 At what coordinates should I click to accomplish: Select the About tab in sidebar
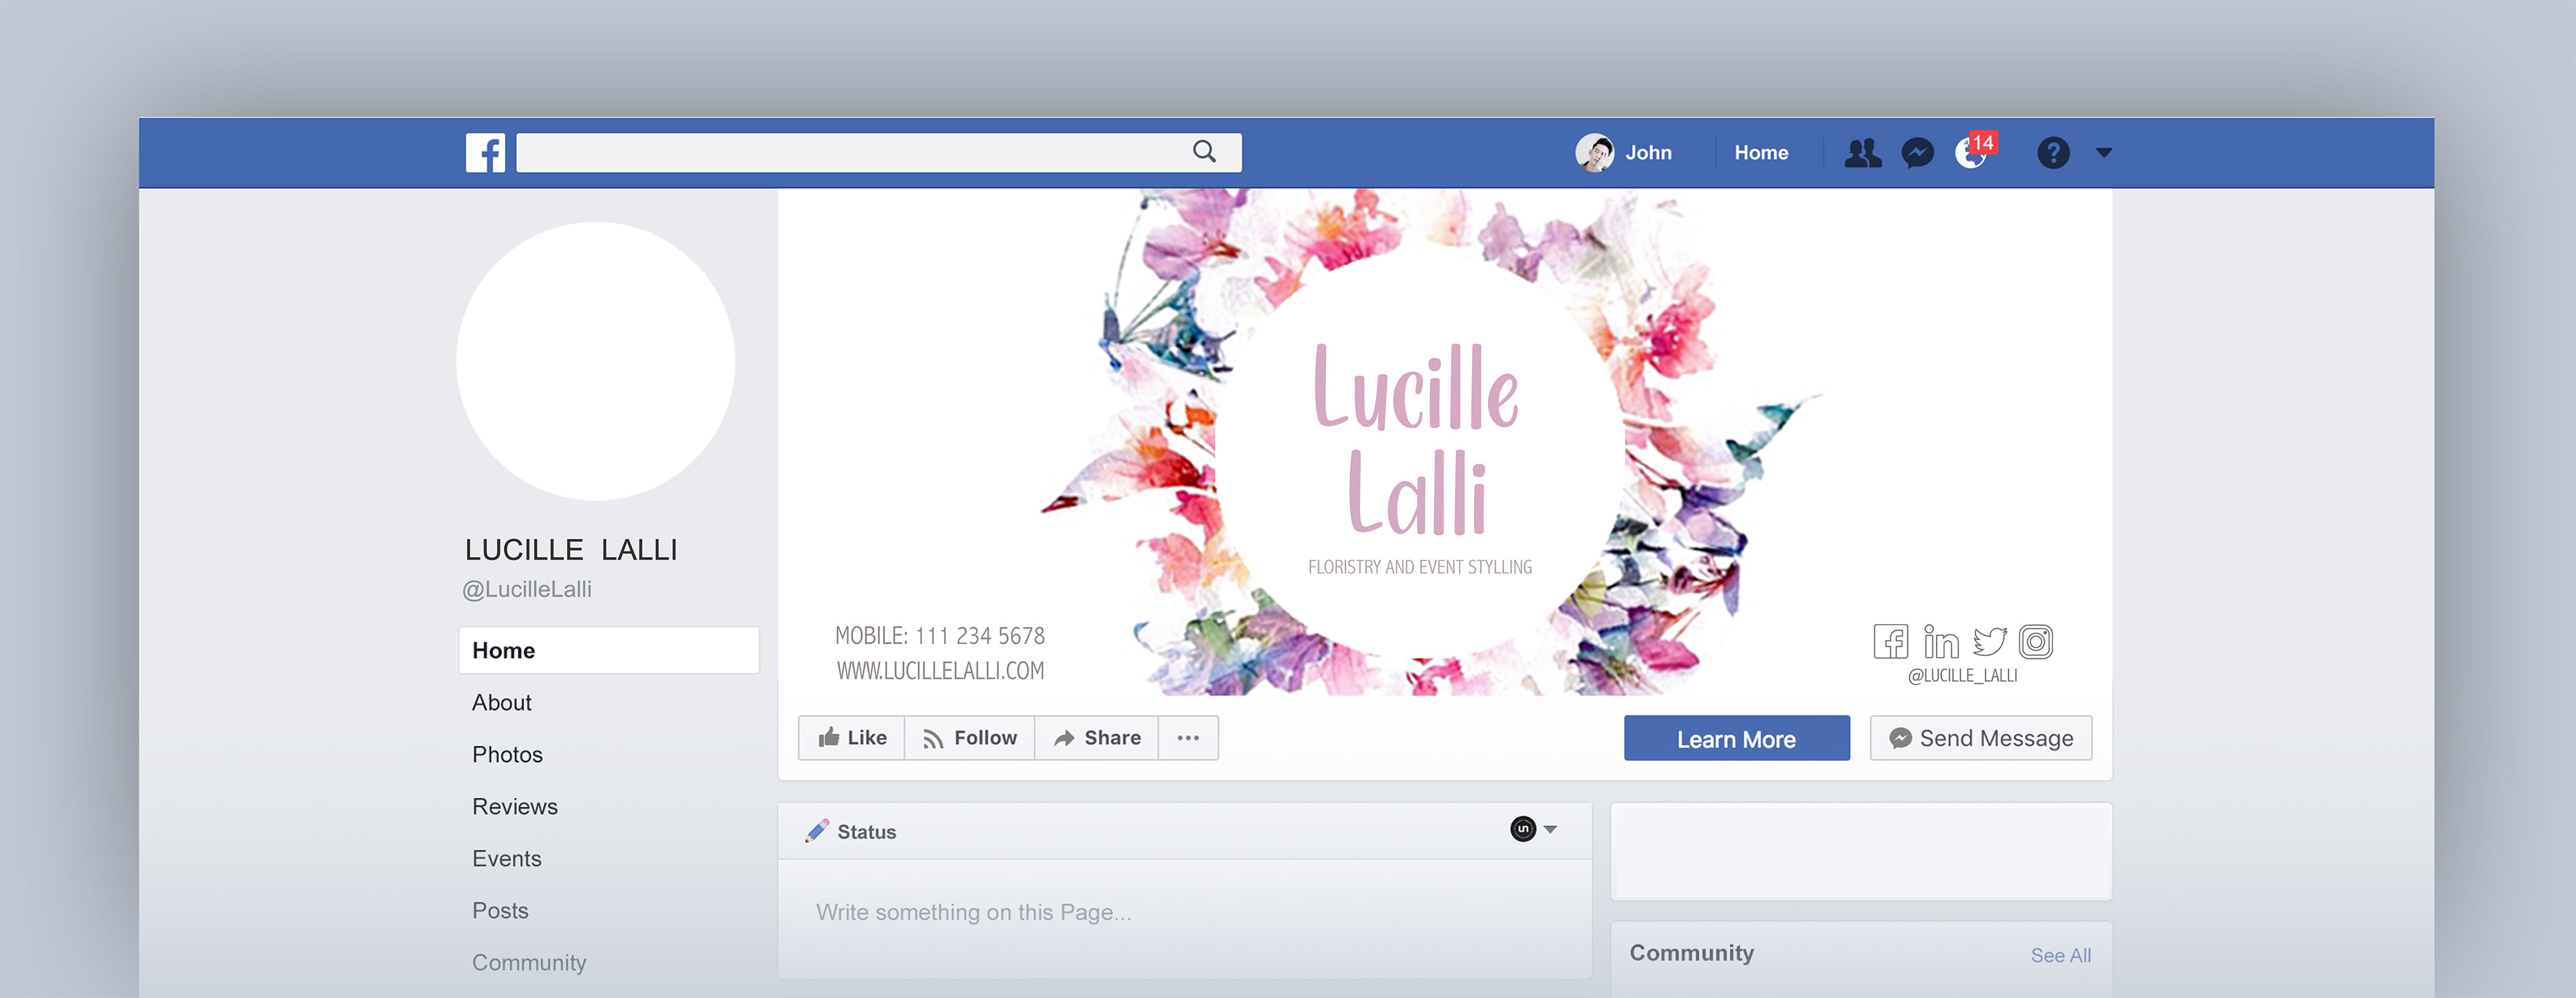[x=502, y=702]
